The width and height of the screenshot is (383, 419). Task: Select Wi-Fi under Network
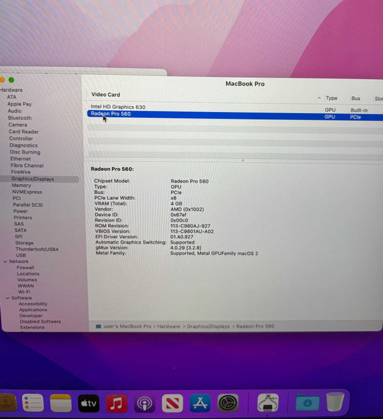tap(24, 292)
